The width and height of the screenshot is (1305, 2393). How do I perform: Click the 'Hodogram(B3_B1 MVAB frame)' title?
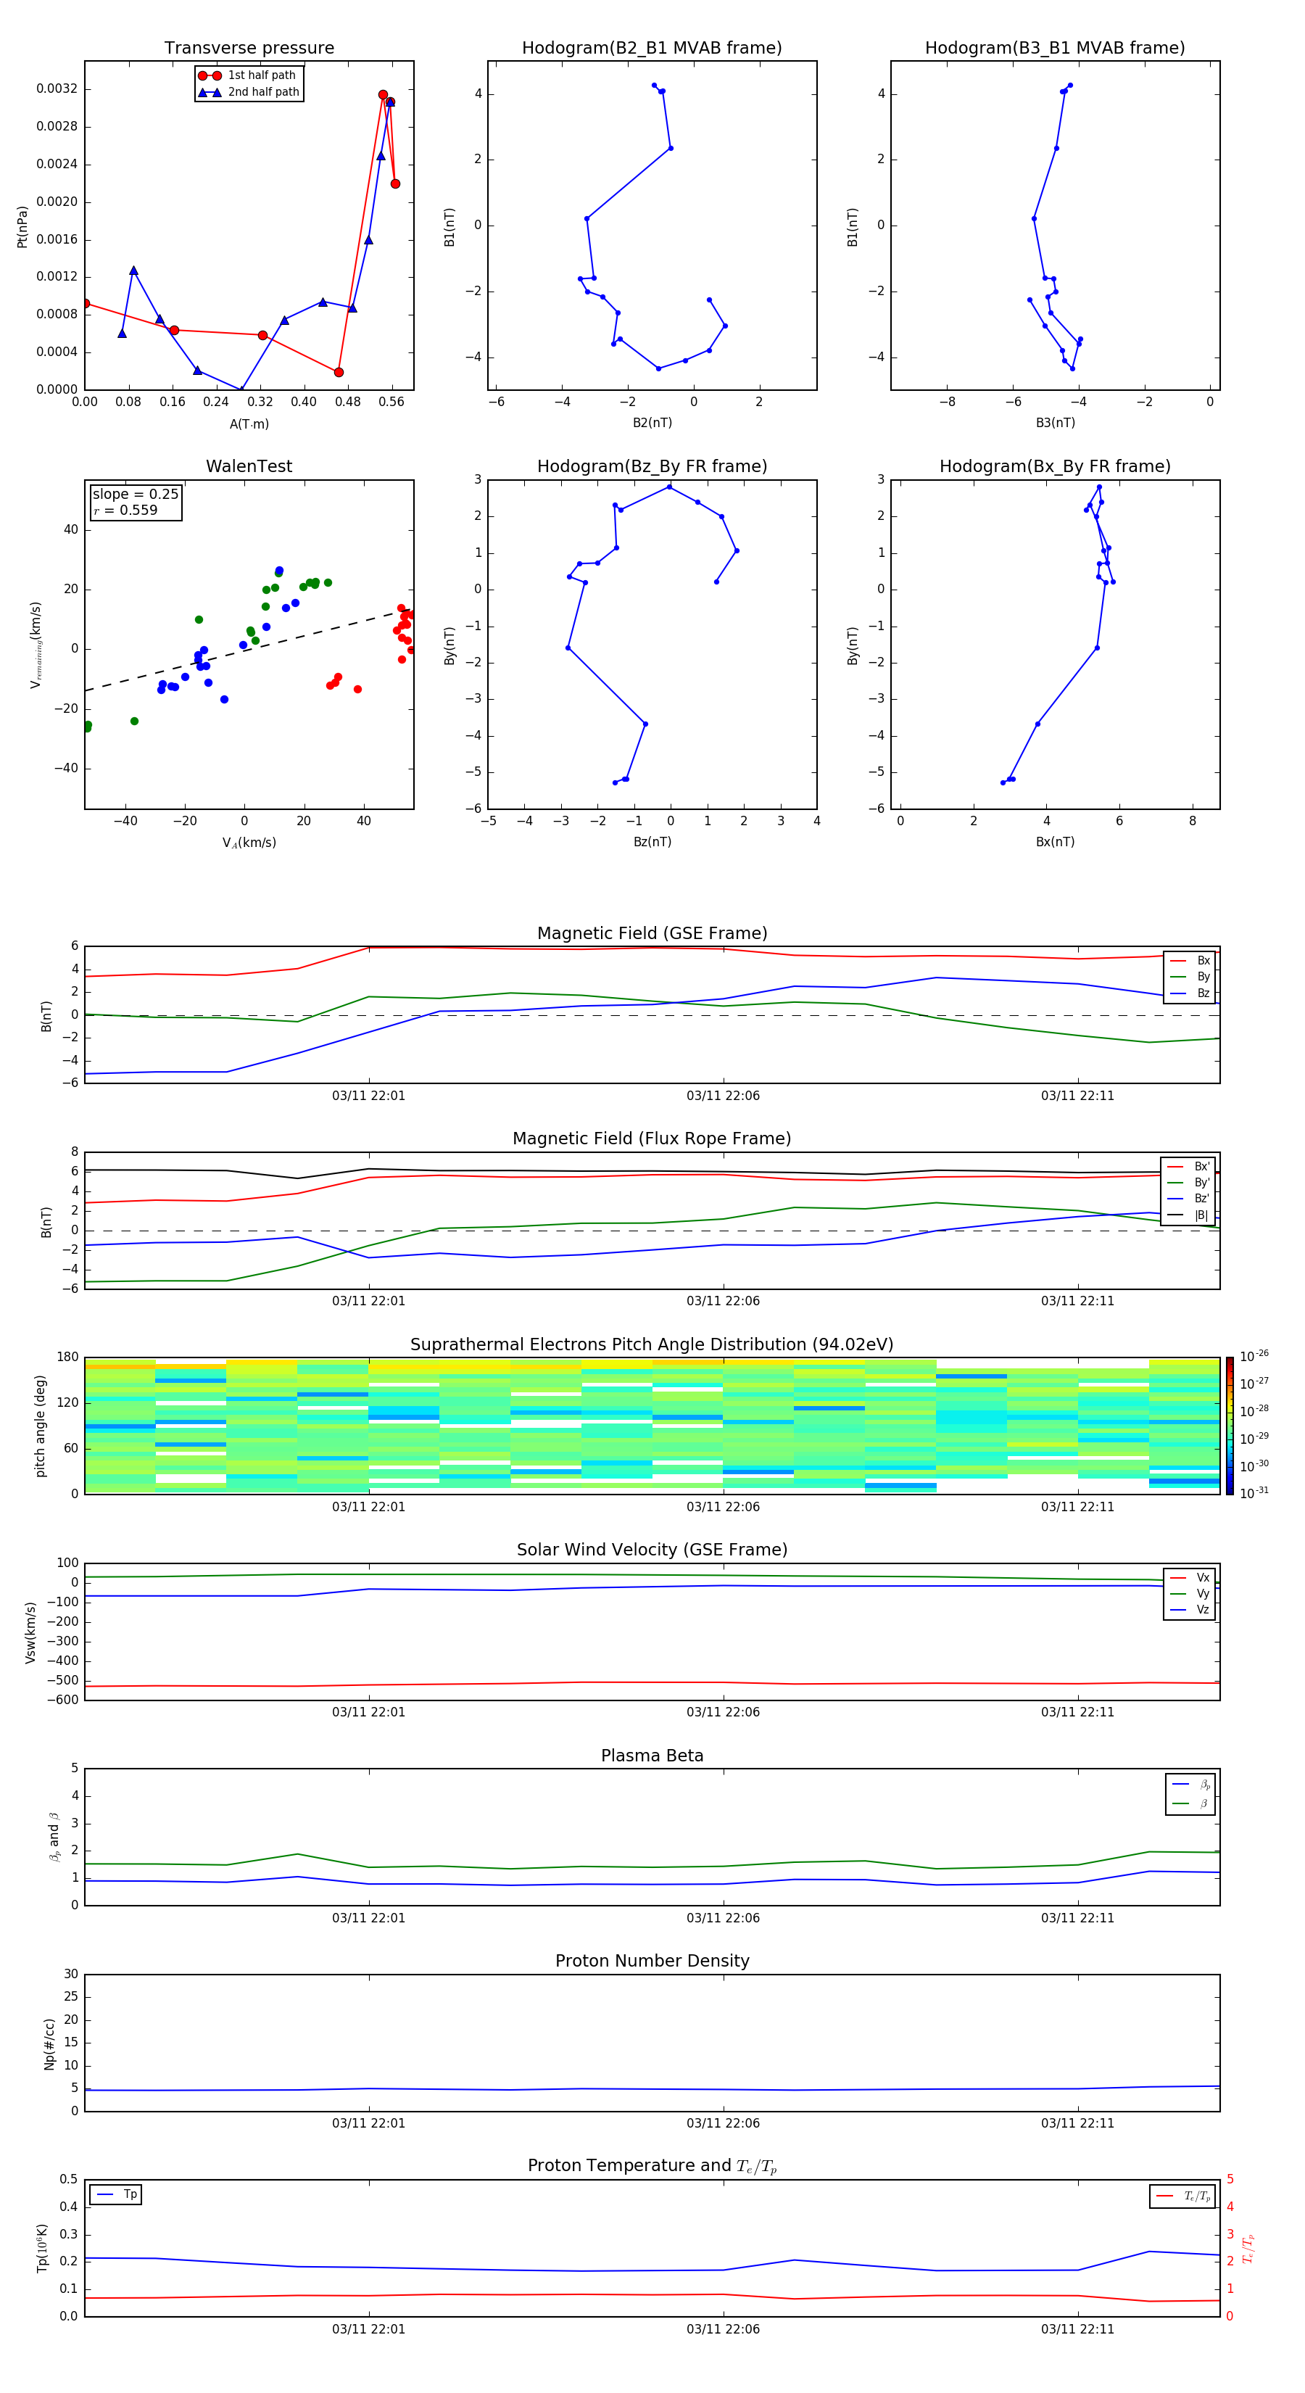coord(1055,49)
